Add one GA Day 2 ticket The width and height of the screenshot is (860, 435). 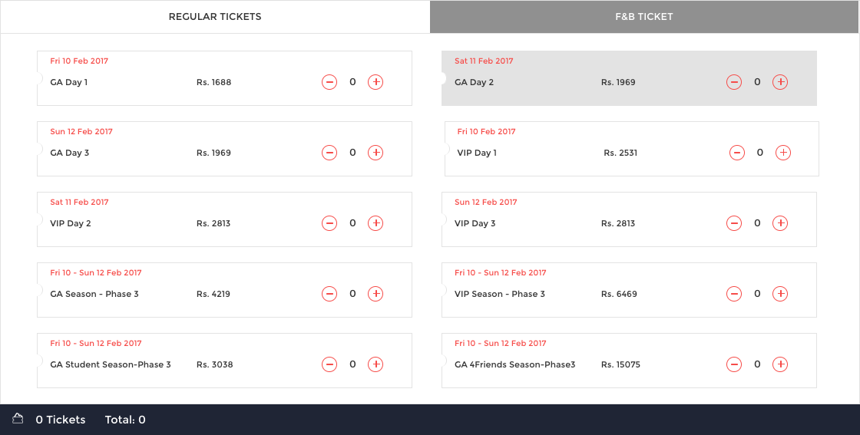780,82
